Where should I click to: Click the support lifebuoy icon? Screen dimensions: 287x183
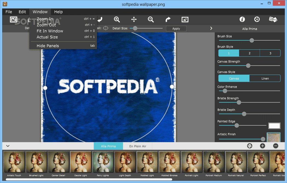pyautogui.click(x=257, y=19)
